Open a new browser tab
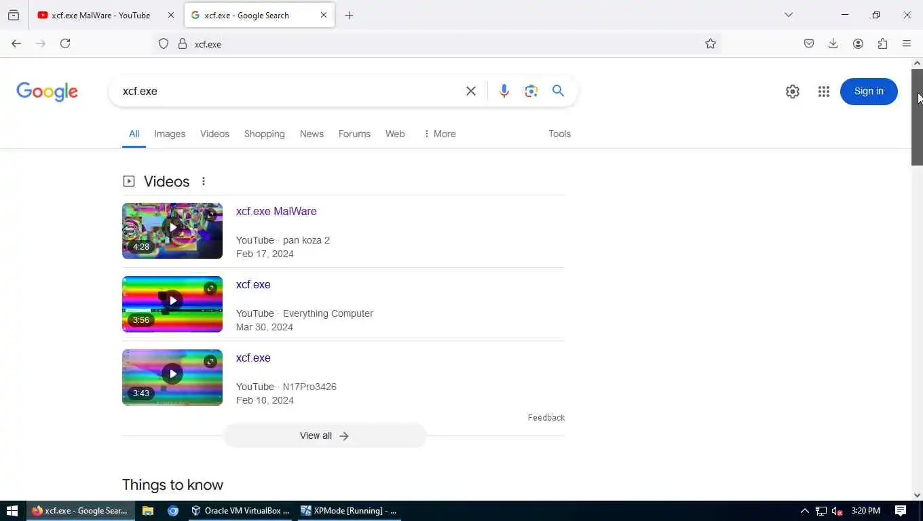Image resolution: width=923 pixels, height=521 pixels. (x=349, y=15)
